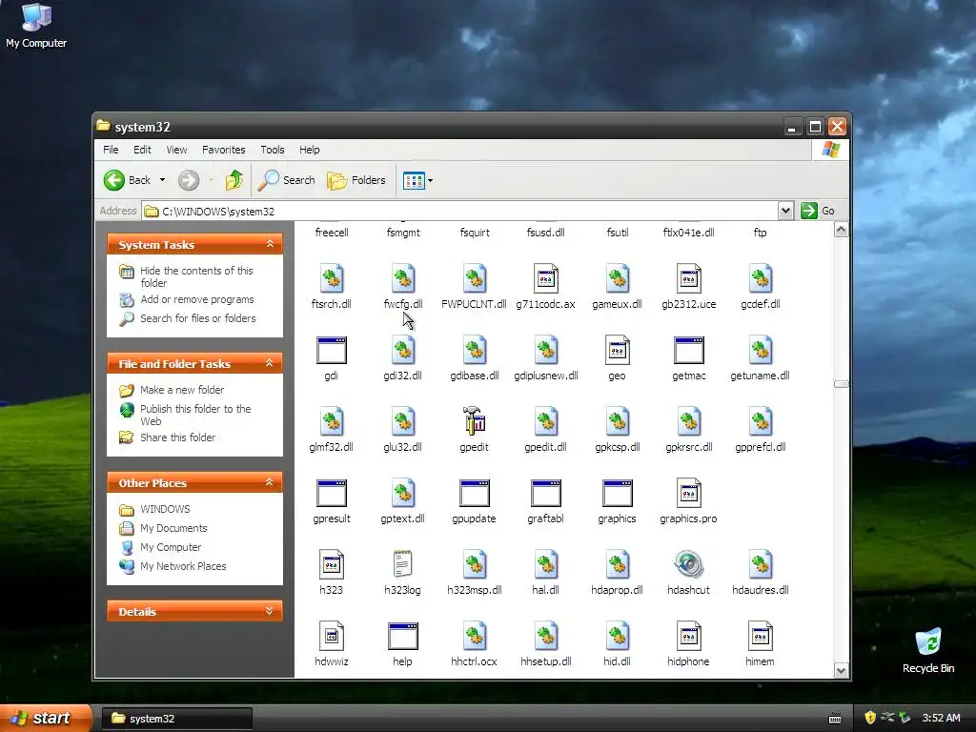
Task: Click Hide the contents of this folder
Action: click(x=196, y=276)
